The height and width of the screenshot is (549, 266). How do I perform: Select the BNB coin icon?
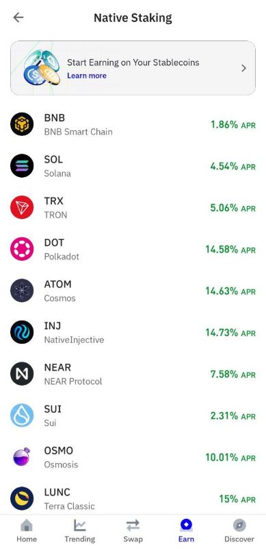[x=22, y=124]
